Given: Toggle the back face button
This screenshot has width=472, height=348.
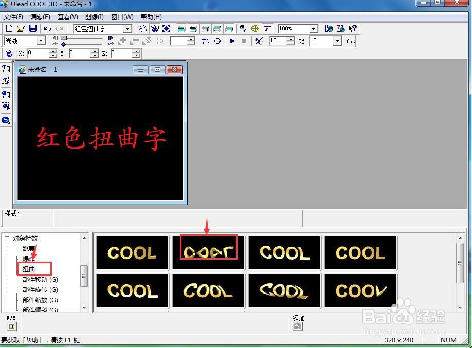Looking at the screenshot, I should click(x=229, y=29).
